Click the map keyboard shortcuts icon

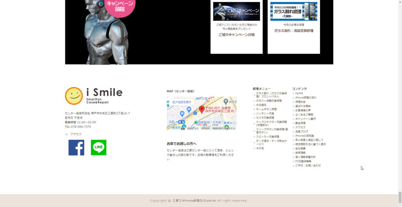click(x=183, y=129)
